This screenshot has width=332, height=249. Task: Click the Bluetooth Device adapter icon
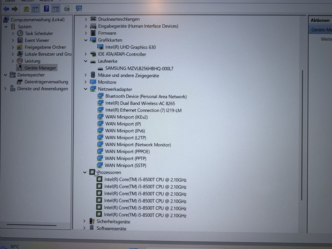click(100, 96)
